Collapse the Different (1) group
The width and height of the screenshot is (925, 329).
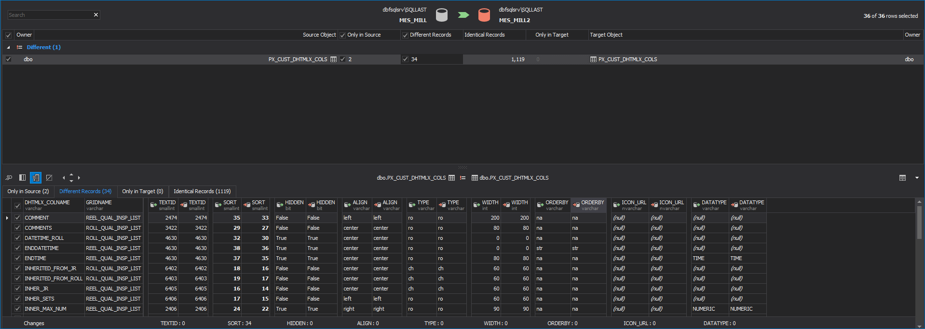[x=8, y=47]
